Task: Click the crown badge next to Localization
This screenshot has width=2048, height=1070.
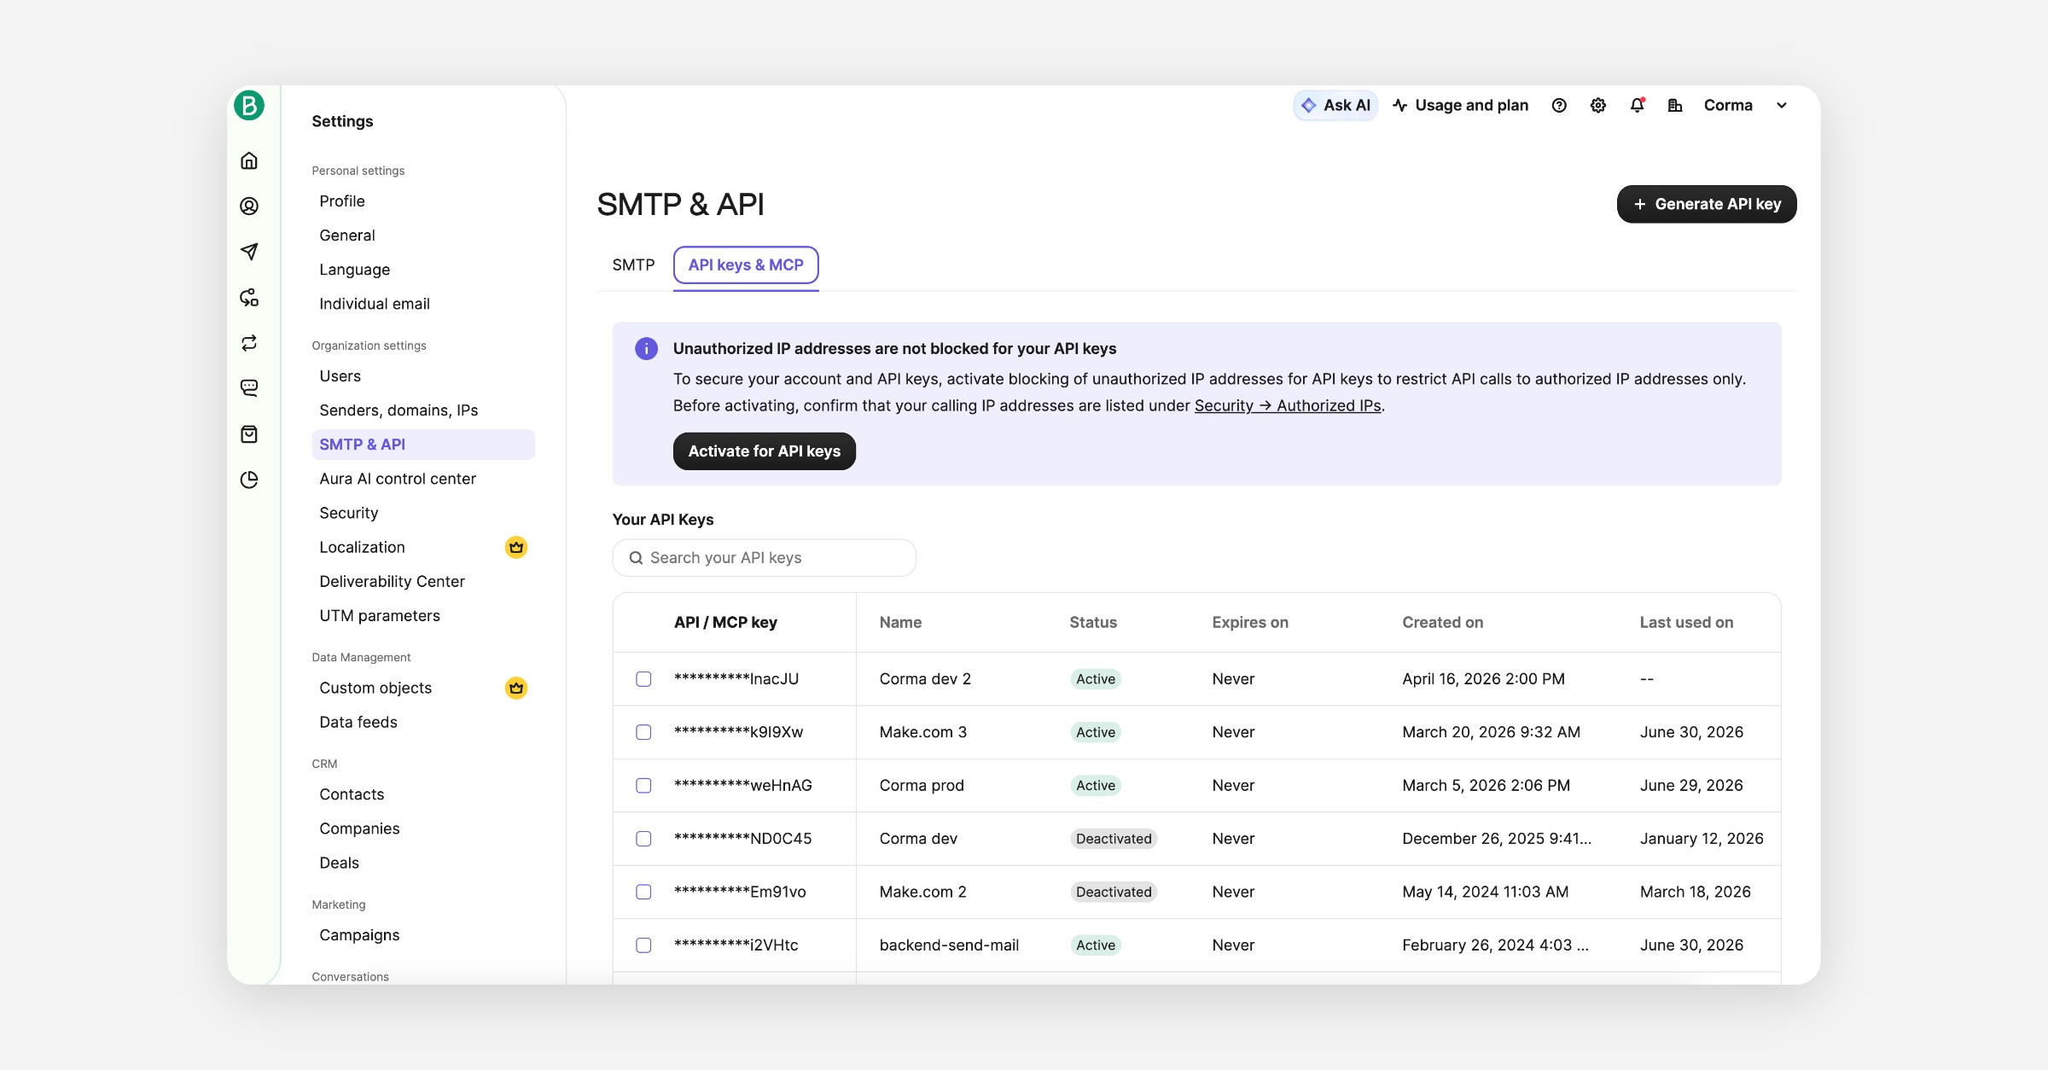Action: tap(516, 547)
